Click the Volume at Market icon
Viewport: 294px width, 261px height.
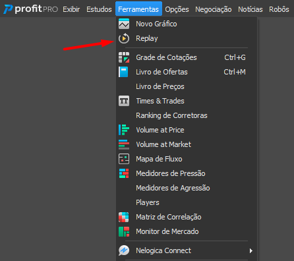click(124, 144)
